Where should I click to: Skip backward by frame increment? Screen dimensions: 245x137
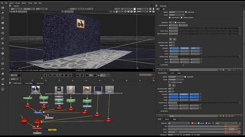[87, 75]
